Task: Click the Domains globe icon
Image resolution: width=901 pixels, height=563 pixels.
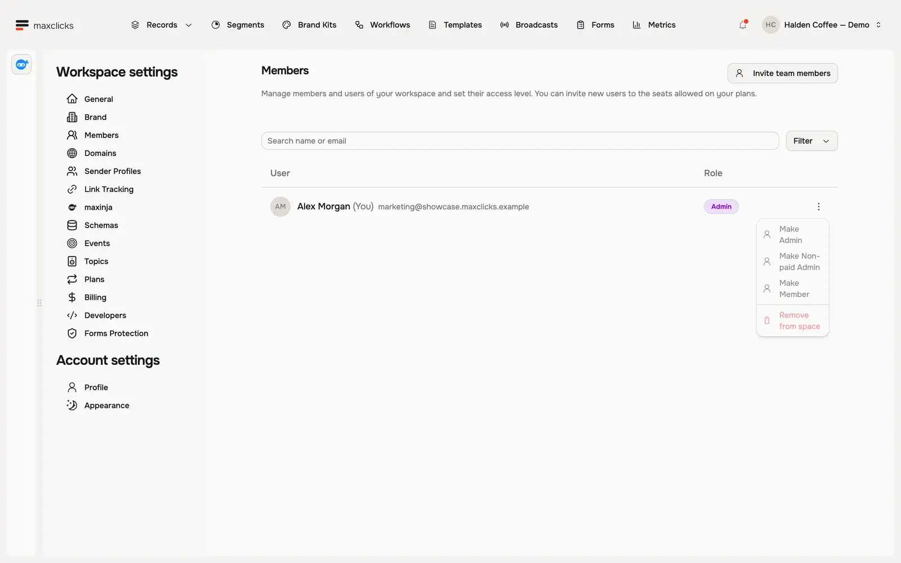Action: pos(72,153)
